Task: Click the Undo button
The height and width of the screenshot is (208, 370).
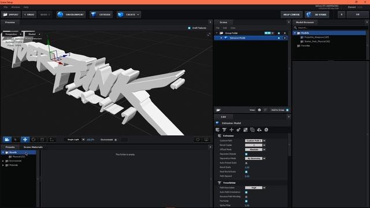Action: (x=29, y=14)
